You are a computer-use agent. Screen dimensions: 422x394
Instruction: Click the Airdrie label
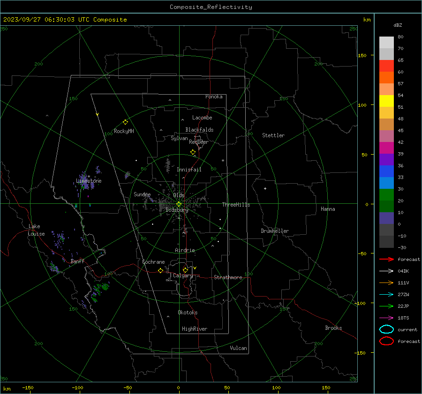[x=185, y=250]
